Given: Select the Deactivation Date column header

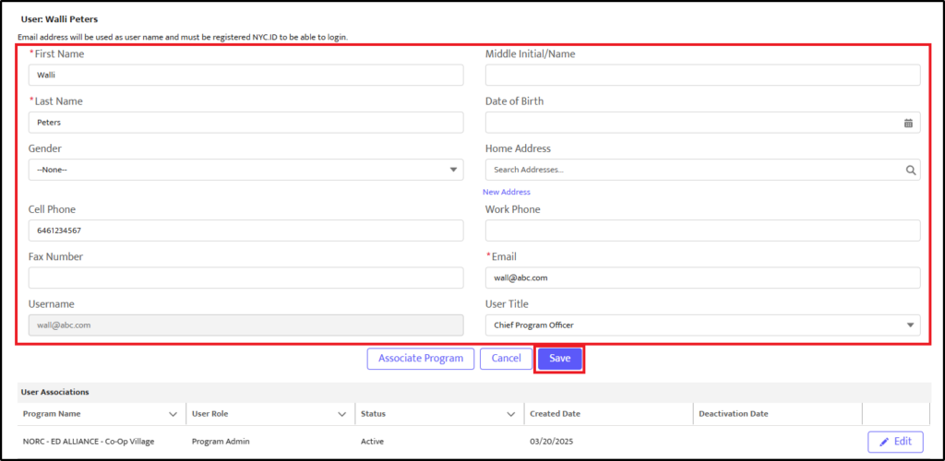Looking at the screenshot, I should click(x=734, y=414).
